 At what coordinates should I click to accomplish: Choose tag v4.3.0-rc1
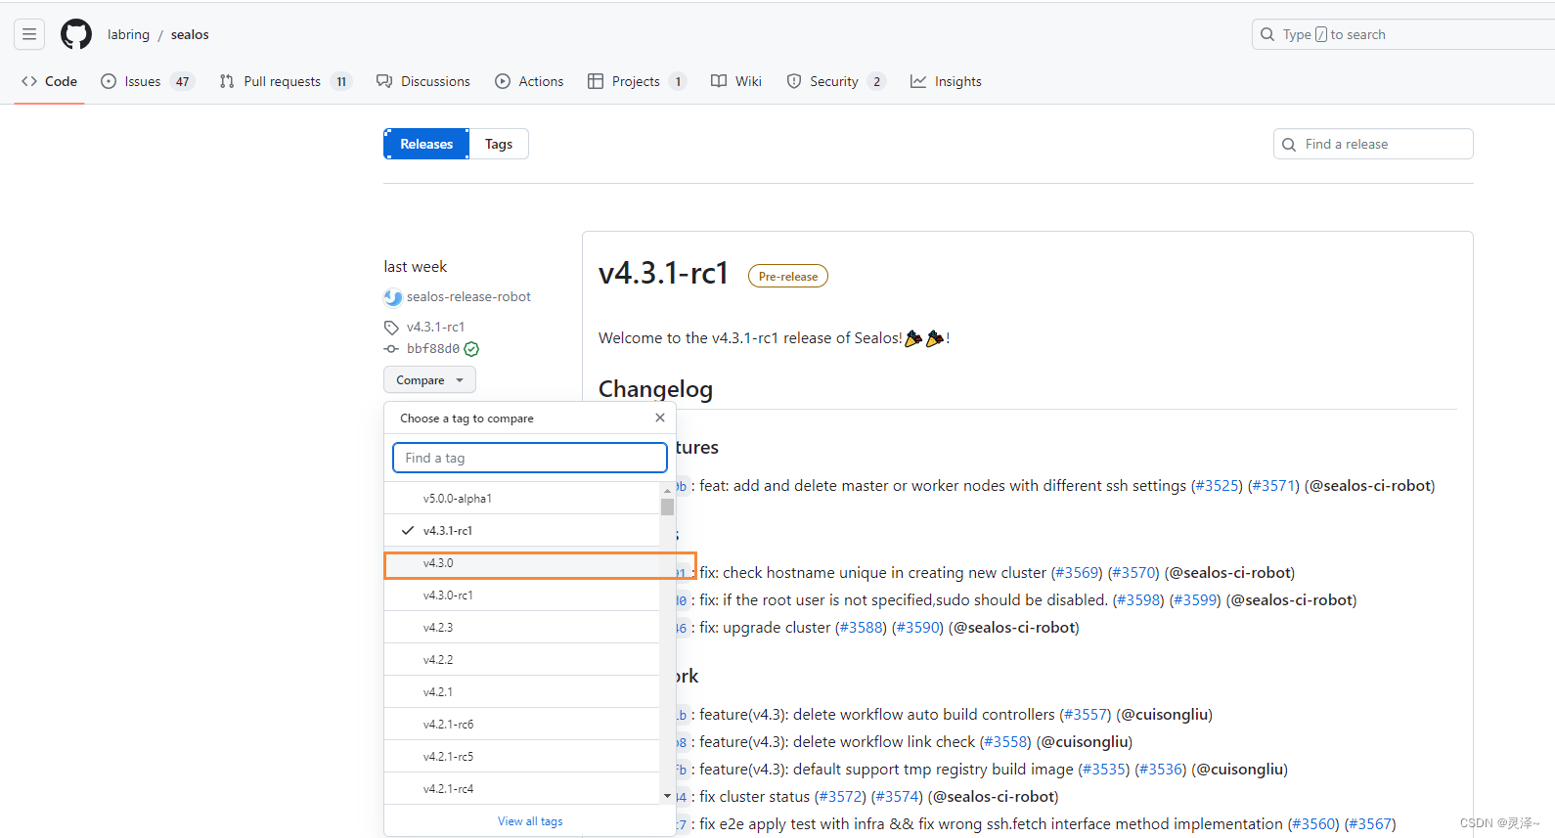click(x=522, y=595)
